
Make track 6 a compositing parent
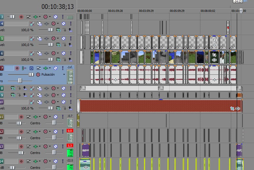(x=65, y=60)
